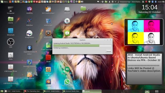Switch to '[Android Studio Setu...' taskbar window
165x93 pixels.
[72, 91]
